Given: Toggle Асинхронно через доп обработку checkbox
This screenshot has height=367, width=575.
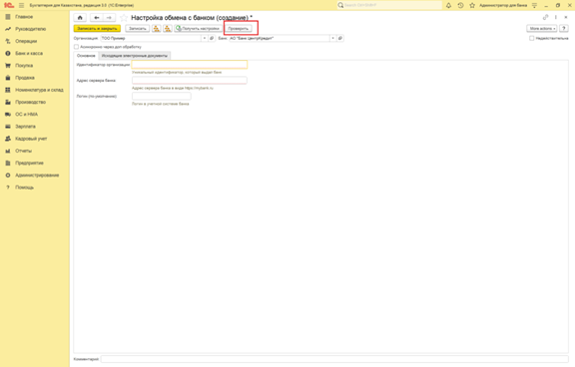Looking at the screenshot, I should click(76, 47).
